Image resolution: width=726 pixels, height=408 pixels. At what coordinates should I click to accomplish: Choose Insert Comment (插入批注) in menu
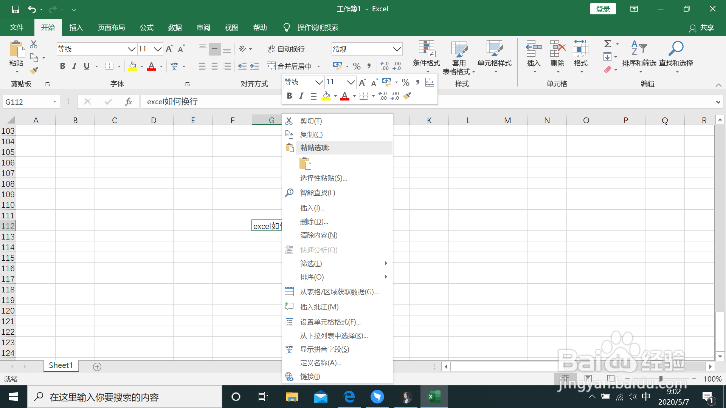[337, 307]
